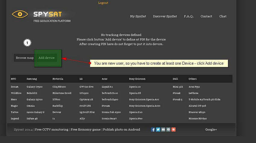Open the Chat page

(x=223, y=16)
